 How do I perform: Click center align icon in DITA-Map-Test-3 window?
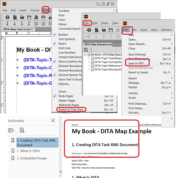(x=43, y=23)
